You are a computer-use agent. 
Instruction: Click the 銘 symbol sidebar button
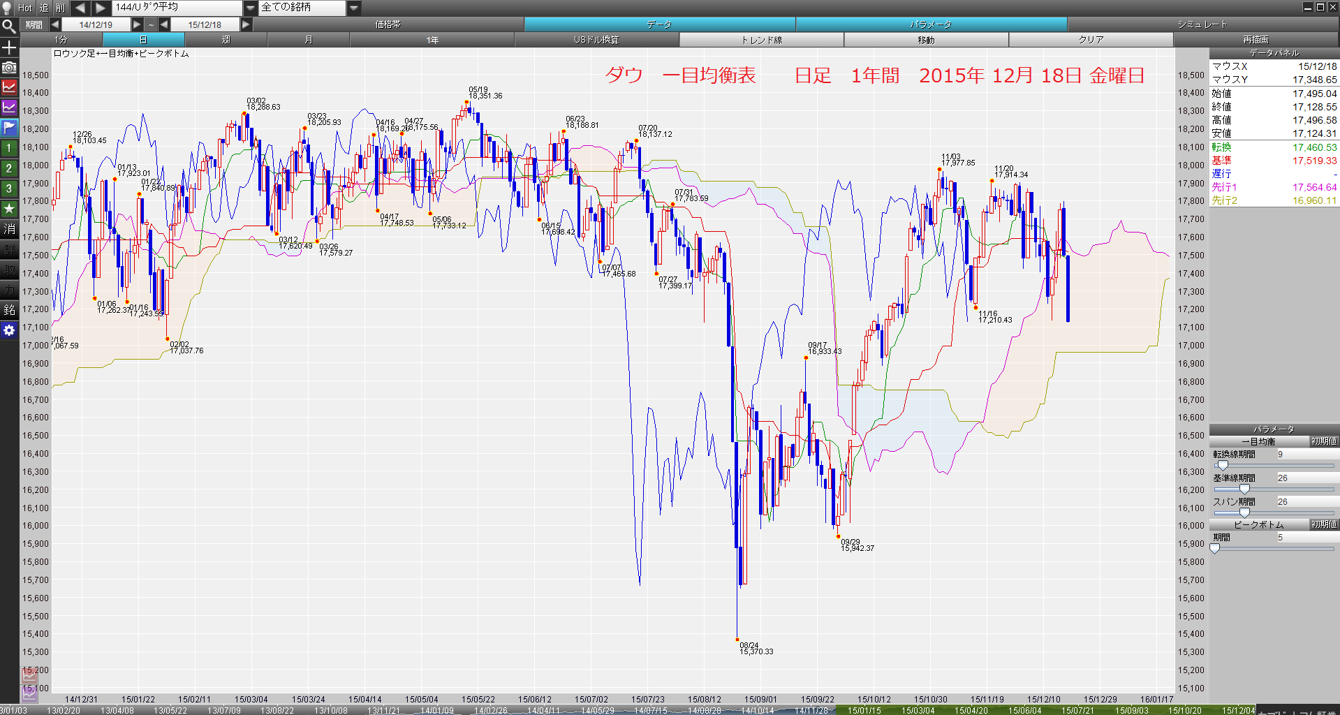(8, 310)
